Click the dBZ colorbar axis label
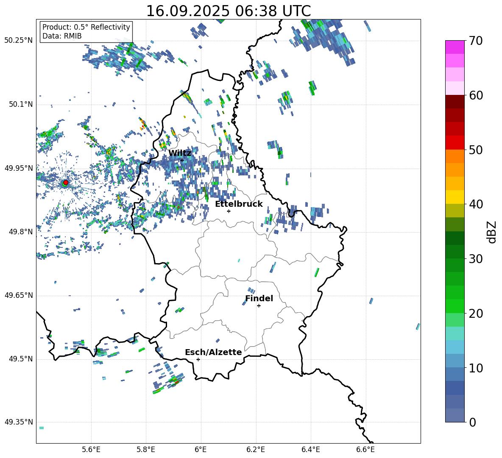Screen dimensions: 502x458 (x=491, y=232)
